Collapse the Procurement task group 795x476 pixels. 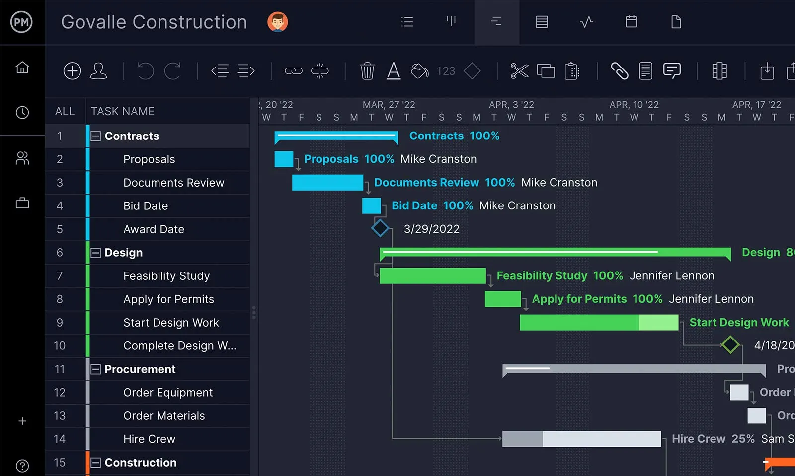[x=95, y=369]
